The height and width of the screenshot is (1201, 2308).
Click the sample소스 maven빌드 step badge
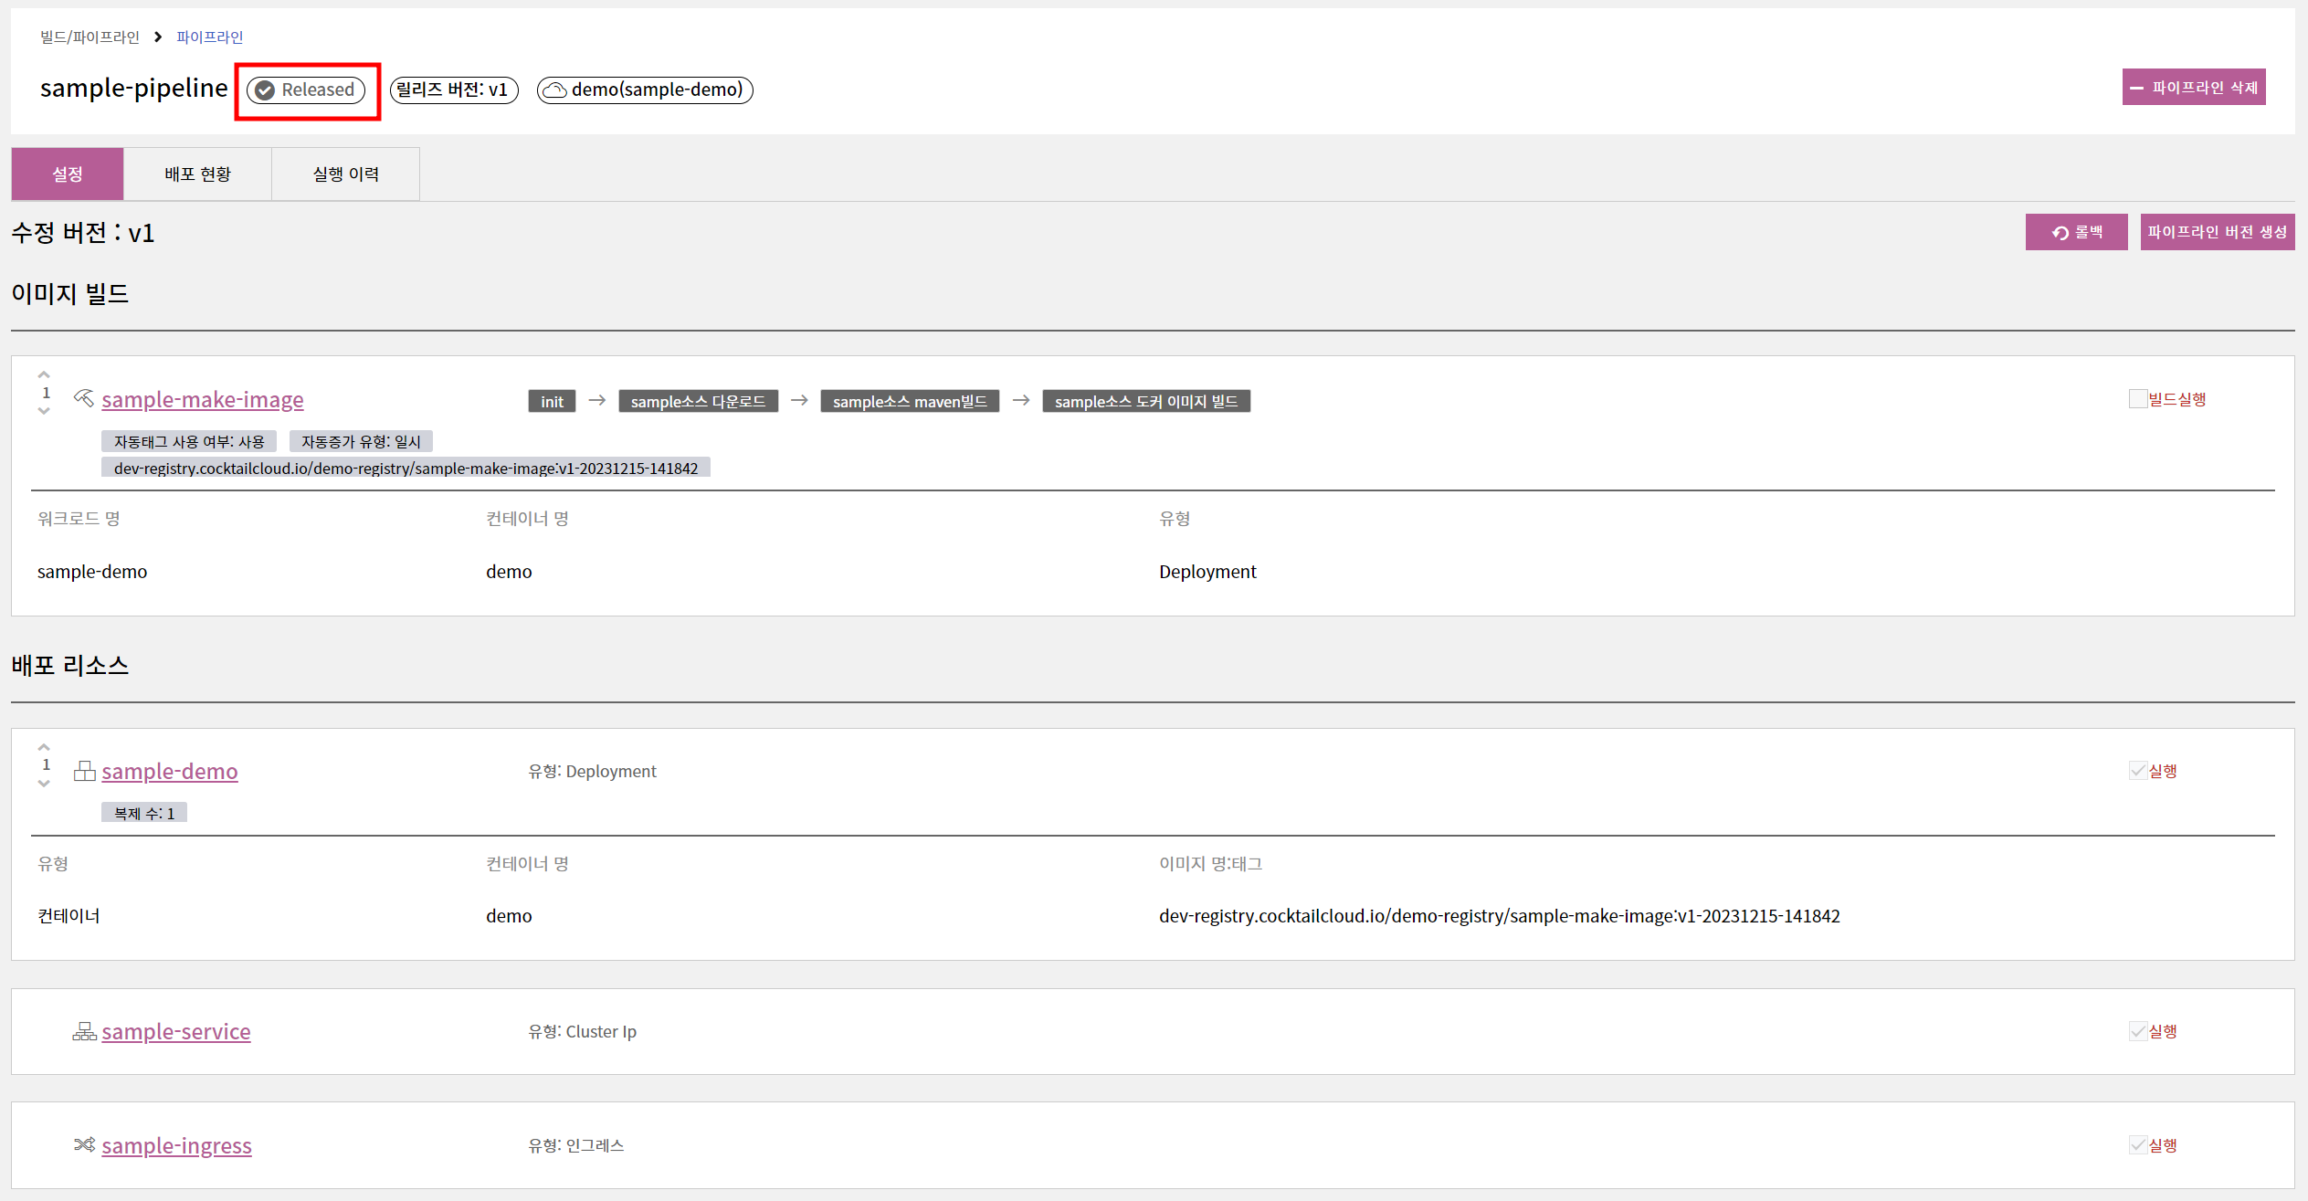click(x=909, y=402)
